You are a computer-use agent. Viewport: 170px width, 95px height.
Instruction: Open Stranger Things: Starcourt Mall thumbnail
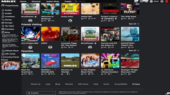[x=130, y=60]
